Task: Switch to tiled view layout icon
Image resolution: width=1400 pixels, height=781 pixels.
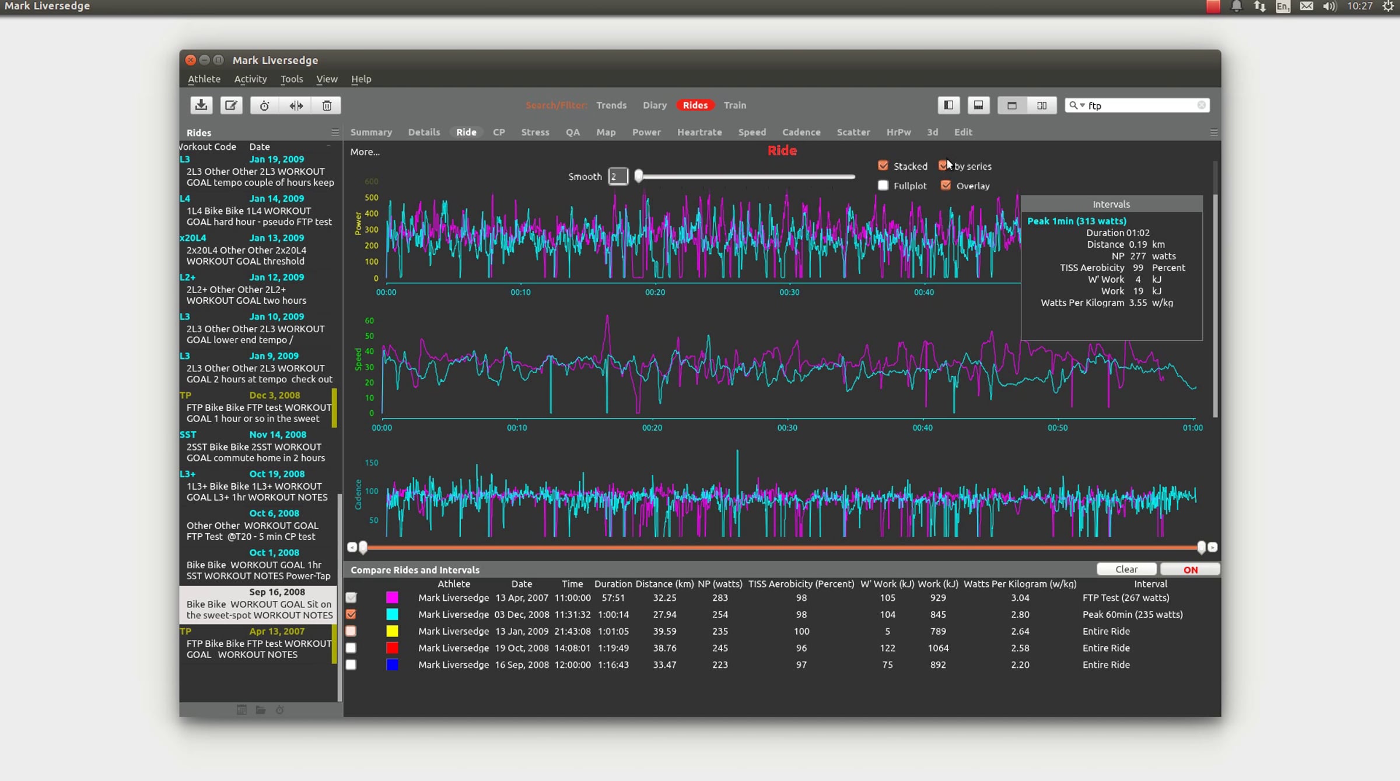Action: [1042, 105]
